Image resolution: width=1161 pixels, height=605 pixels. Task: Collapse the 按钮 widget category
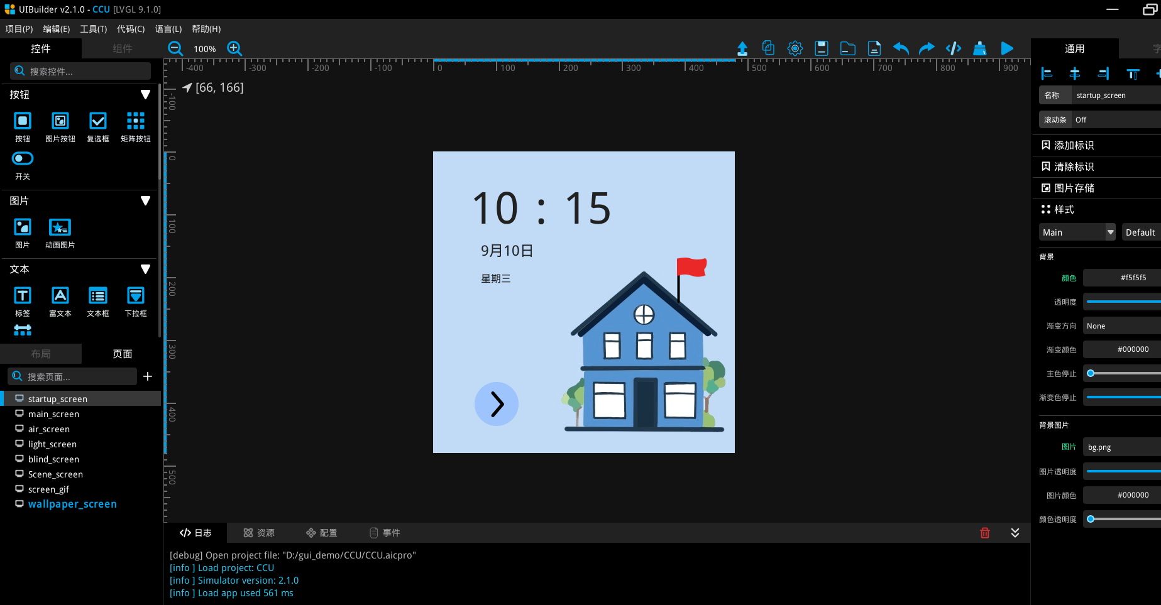pyautogui.click(x=145, y=94)
